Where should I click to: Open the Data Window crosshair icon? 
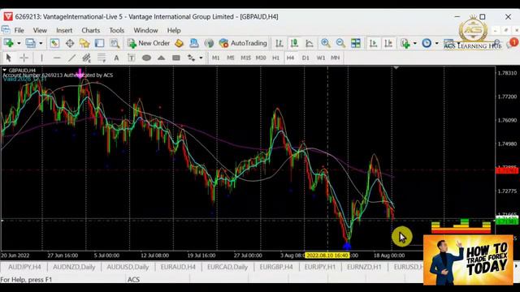pos(70,43)
